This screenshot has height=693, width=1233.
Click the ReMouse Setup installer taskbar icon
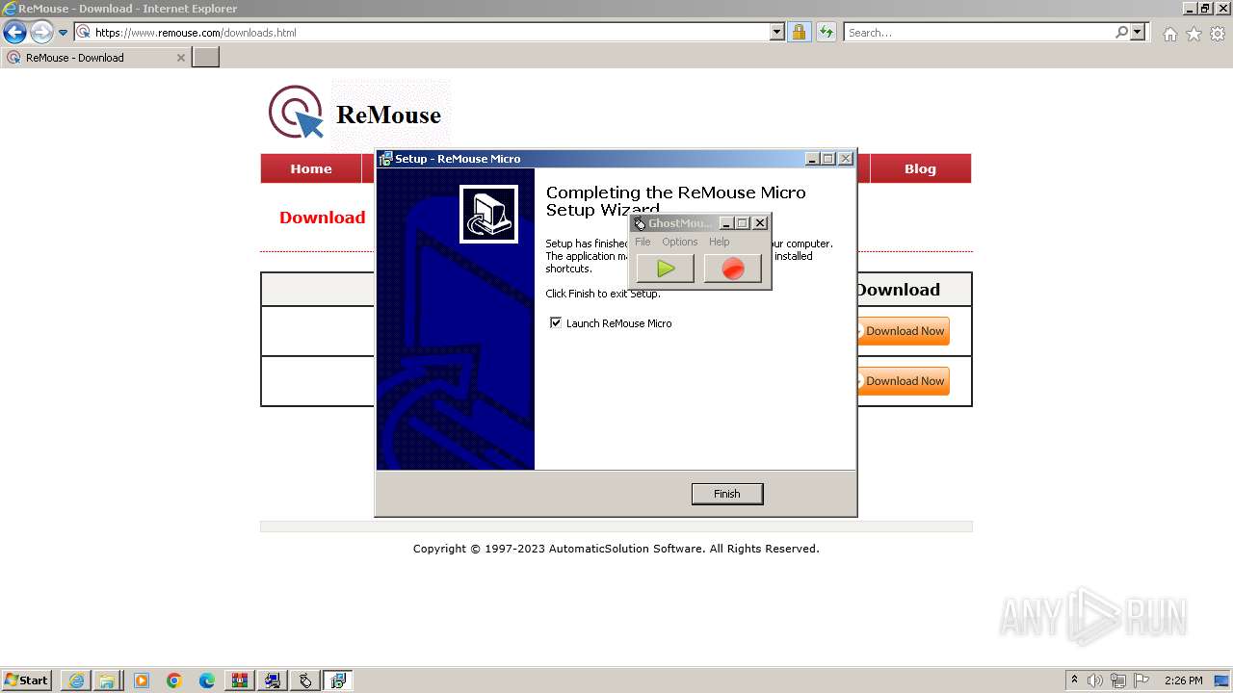tap(338, 680)
